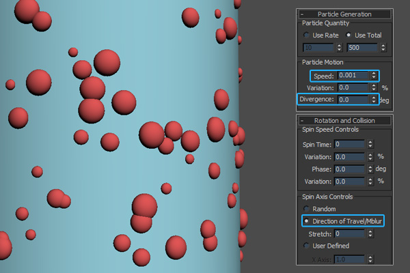Click Particle Motion Variation value field

pyautogui.click(x=353, y=87)
